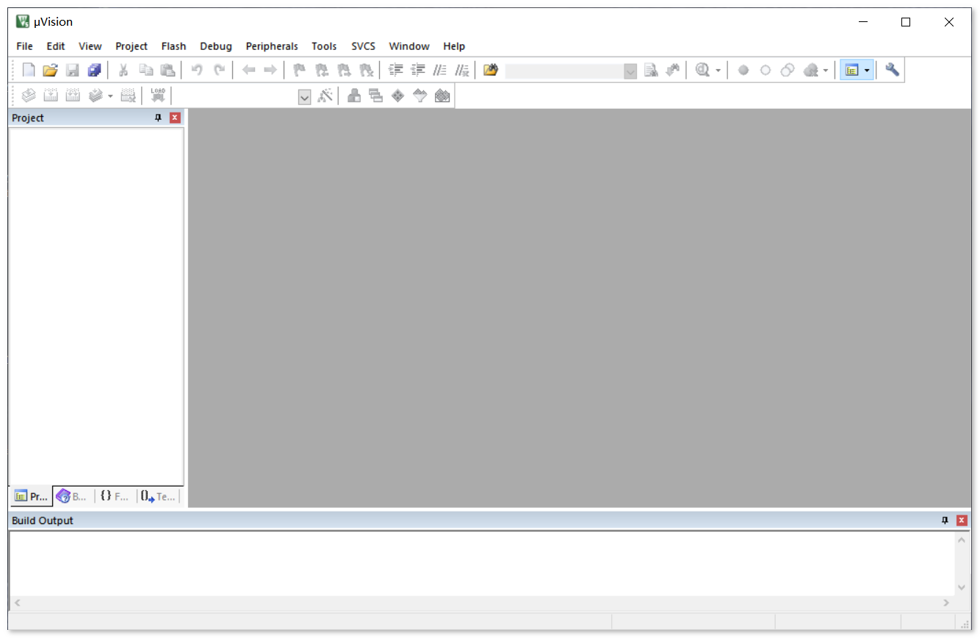Open the SVCS menu

363,46
